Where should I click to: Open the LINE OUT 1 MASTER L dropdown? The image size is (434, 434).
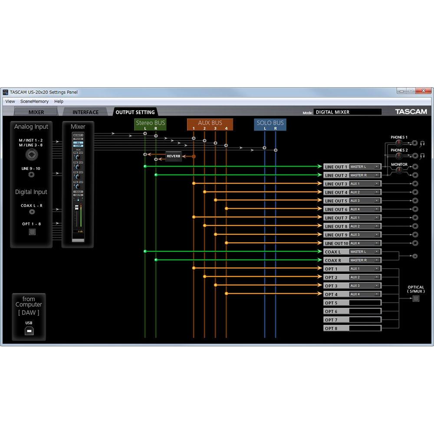[x=365, y=166]
